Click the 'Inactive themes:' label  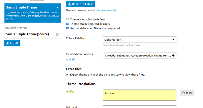pyautogui.click(x=16, y=28)
